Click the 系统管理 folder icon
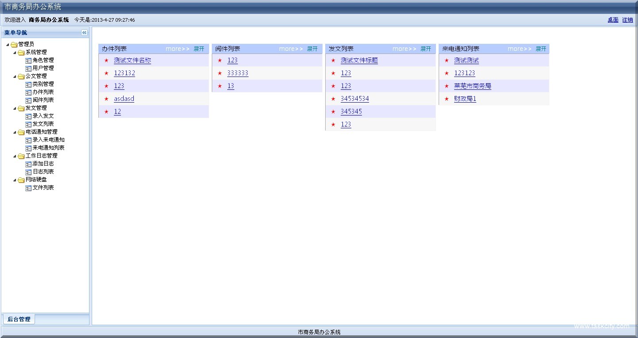The image size is (638, 338). [x=21, y=52]
